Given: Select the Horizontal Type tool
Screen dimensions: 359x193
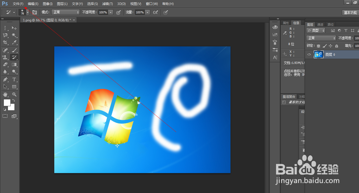Looking at the screenshot, I should click(x=14, y=79).
